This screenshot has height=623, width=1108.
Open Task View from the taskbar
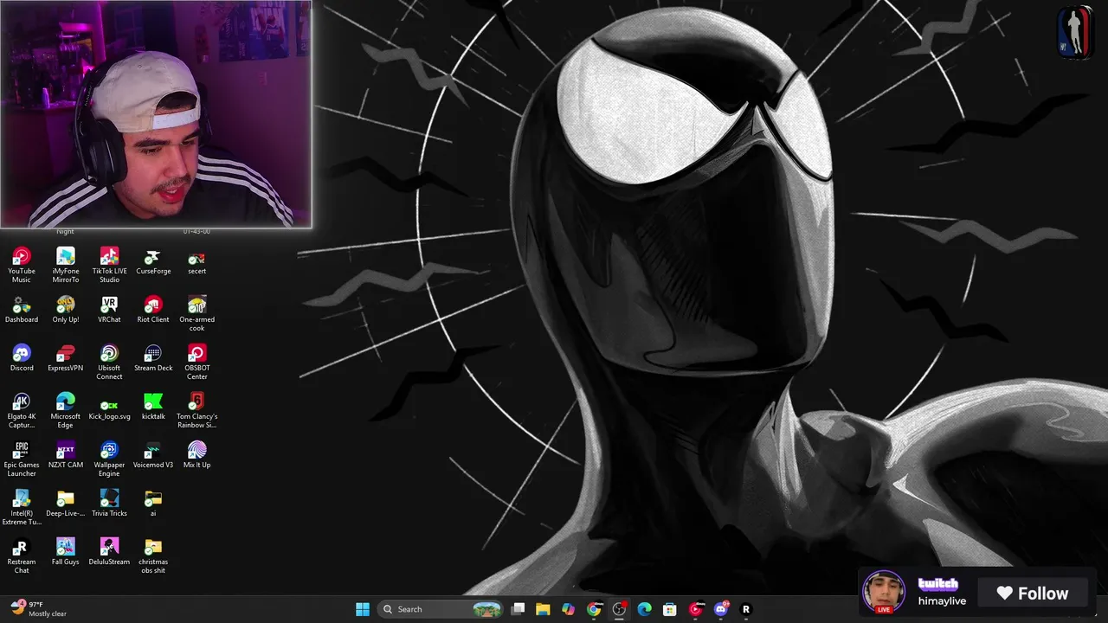coord(518,609)
